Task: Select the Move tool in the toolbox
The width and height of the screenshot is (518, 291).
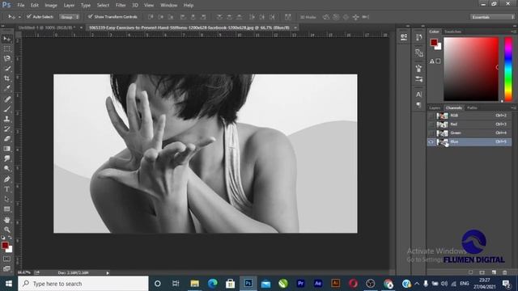Action: click(x=6, y=39)
